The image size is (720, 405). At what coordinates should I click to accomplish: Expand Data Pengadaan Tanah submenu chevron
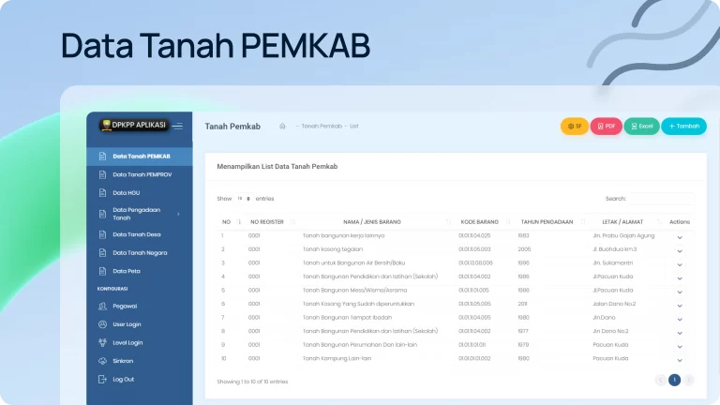pyautogui.click(x=178, y=214)
